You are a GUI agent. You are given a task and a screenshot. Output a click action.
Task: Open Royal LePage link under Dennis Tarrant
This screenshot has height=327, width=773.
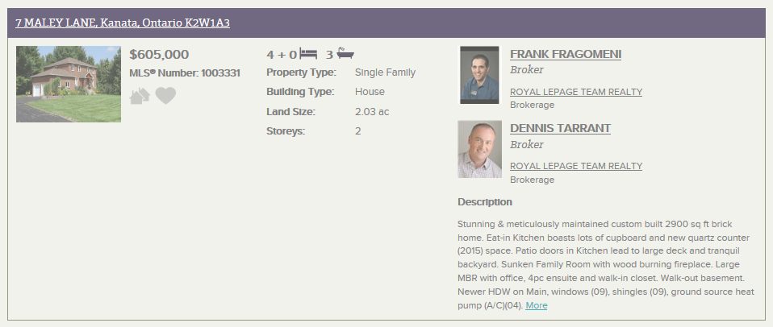(x=576, y=166)
